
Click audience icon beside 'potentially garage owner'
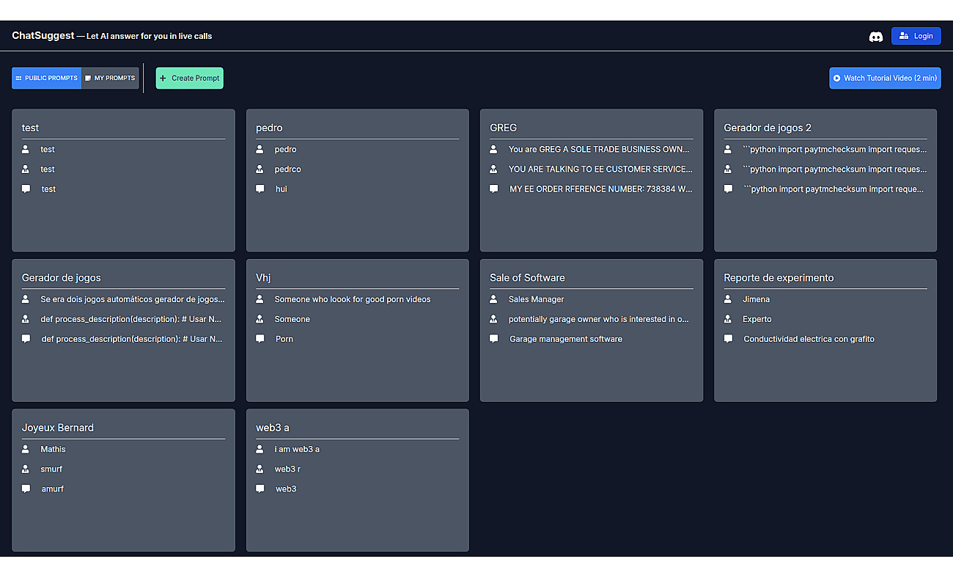pos(493,319)
